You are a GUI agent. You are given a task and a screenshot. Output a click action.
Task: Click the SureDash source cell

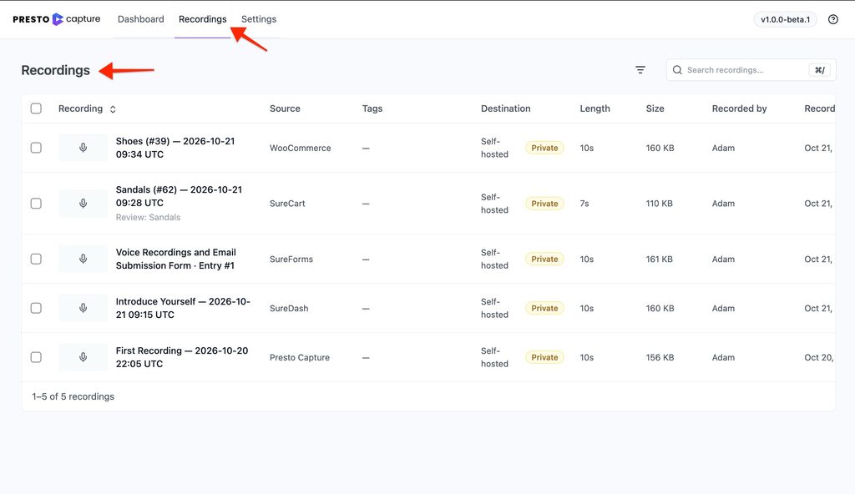pyautogui.click(x=289, y=308)
